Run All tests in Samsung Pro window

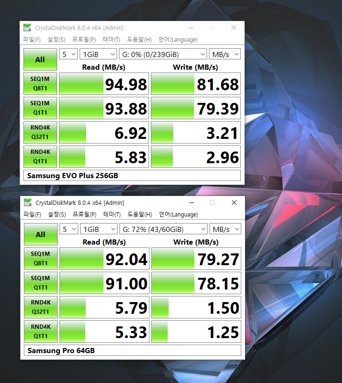pos(41,234)
